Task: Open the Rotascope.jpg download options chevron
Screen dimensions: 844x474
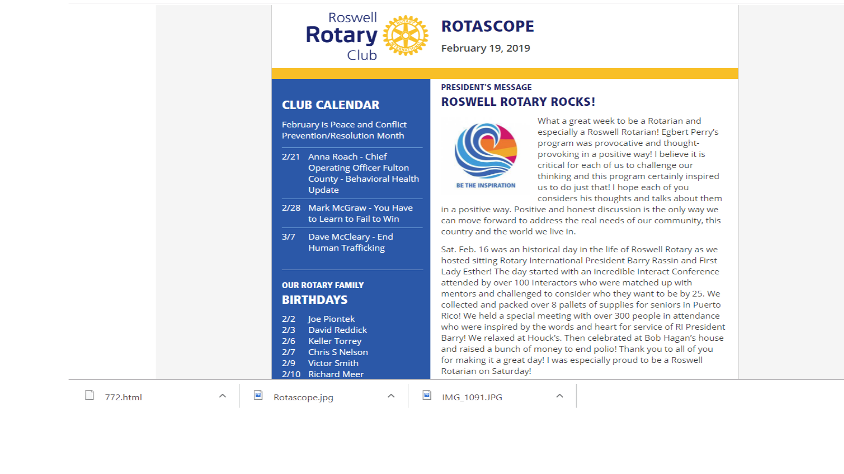Action: 391,396
